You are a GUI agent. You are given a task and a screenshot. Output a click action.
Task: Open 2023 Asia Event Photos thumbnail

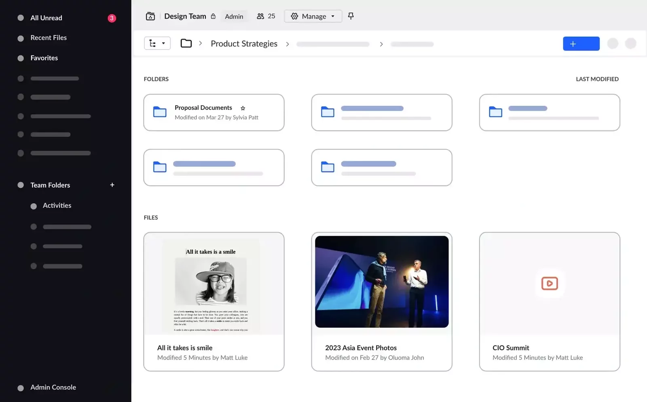(x=382, y=282)
